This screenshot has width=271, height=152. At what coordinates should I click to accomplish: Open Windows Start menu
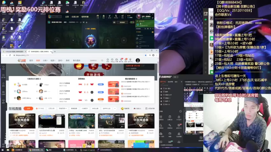tap(2, 150)
